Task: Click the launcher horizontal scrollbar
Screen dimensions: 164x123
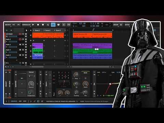Action: [38, 67]
